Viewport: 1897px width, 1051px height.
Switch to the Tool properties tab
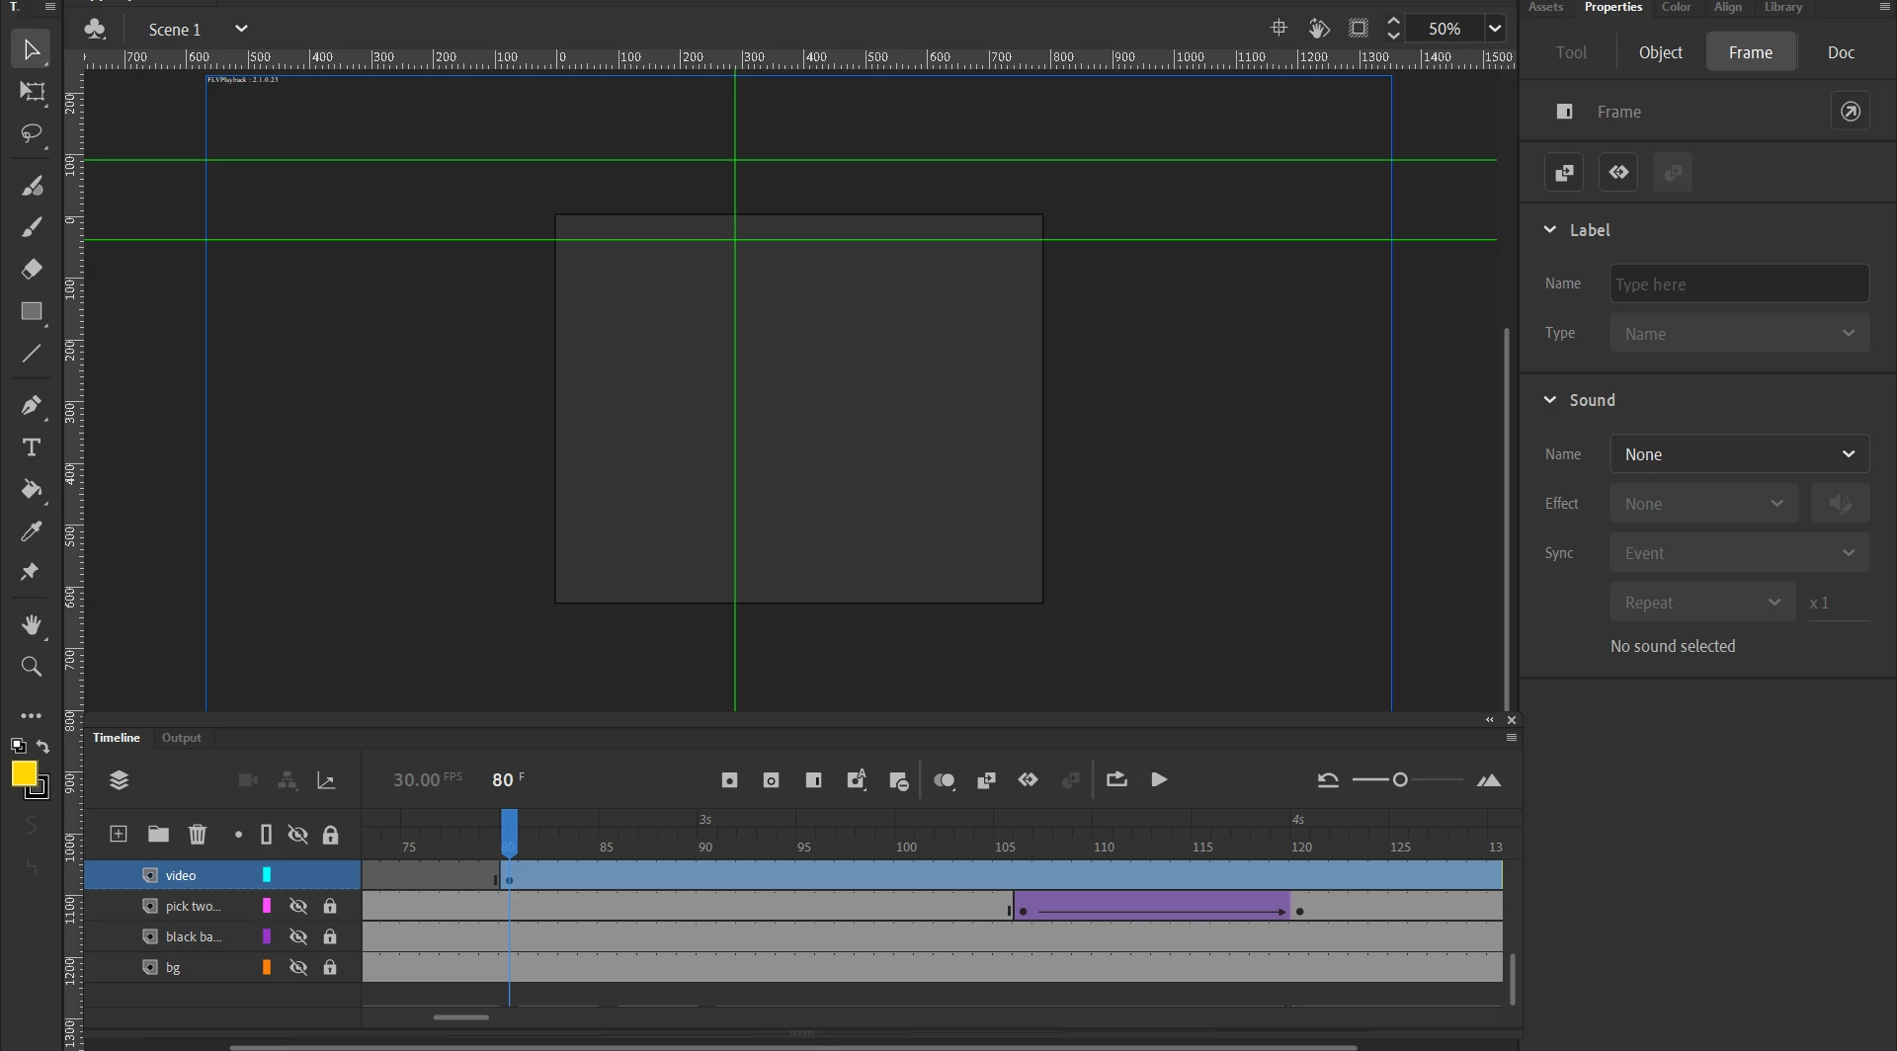[1571, 52]
